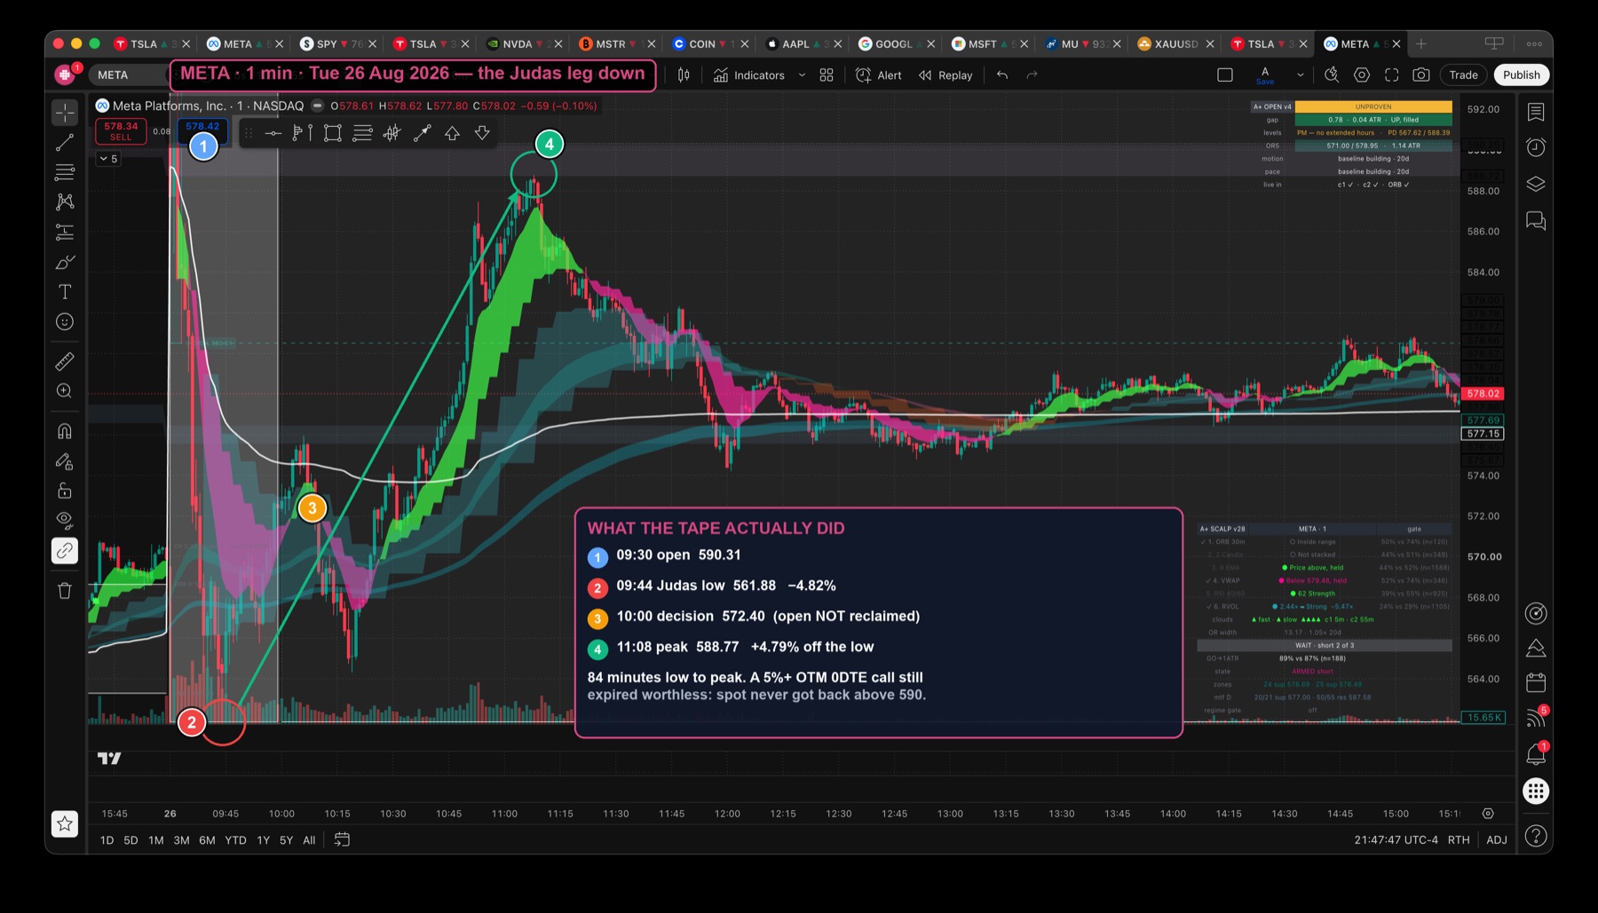Close the AAPL tab
1598x913 pixels.
[x=837, y=43]
